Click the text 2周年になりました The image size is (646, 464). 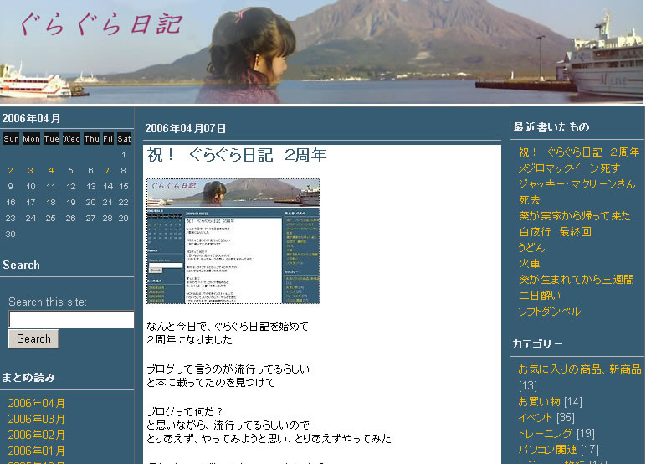click(x=189, y=340)
